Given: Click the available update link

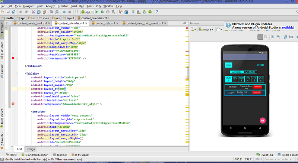Looking at the screenshot, I should click(287, 27).
